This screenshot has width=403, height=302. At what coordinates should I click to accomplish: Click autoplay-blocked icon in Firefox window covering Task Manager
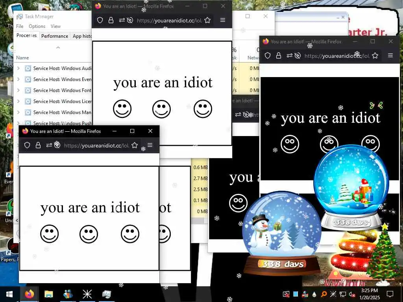click(x=130, y=20)
